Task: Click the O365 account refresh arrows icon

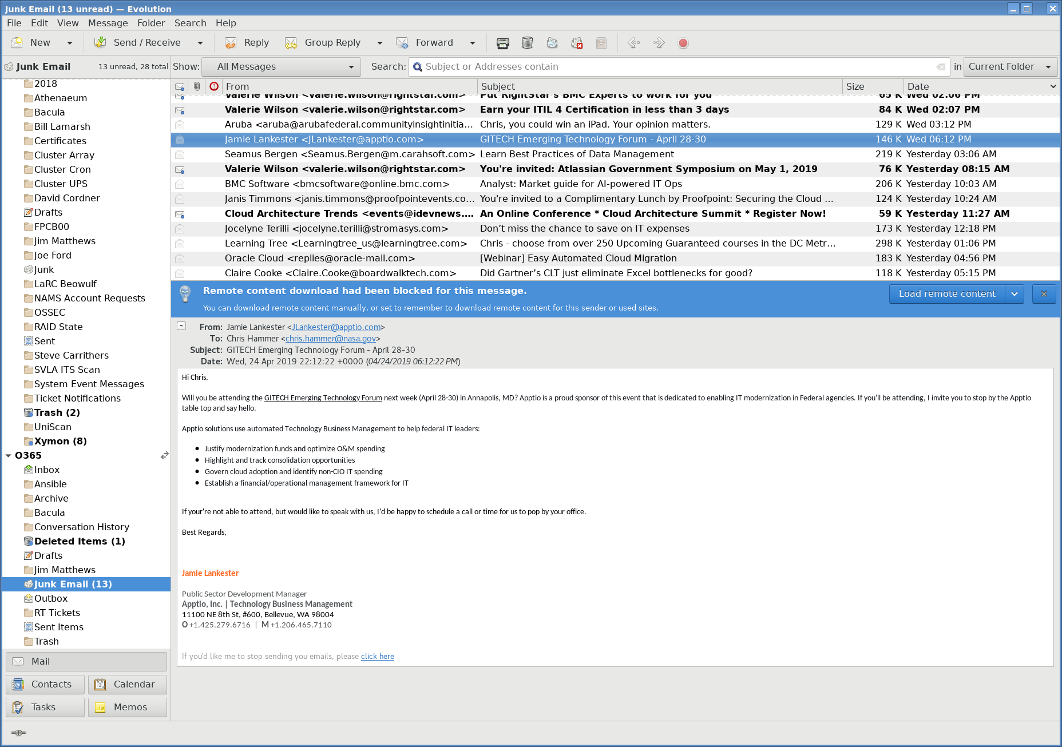Action: tap(165, 455)
